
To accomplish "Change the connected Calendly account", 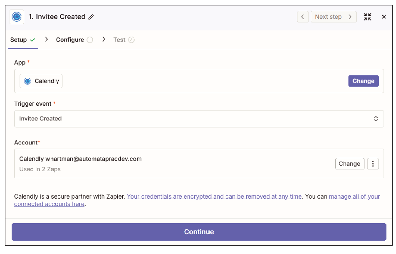I will coord(349,164).
